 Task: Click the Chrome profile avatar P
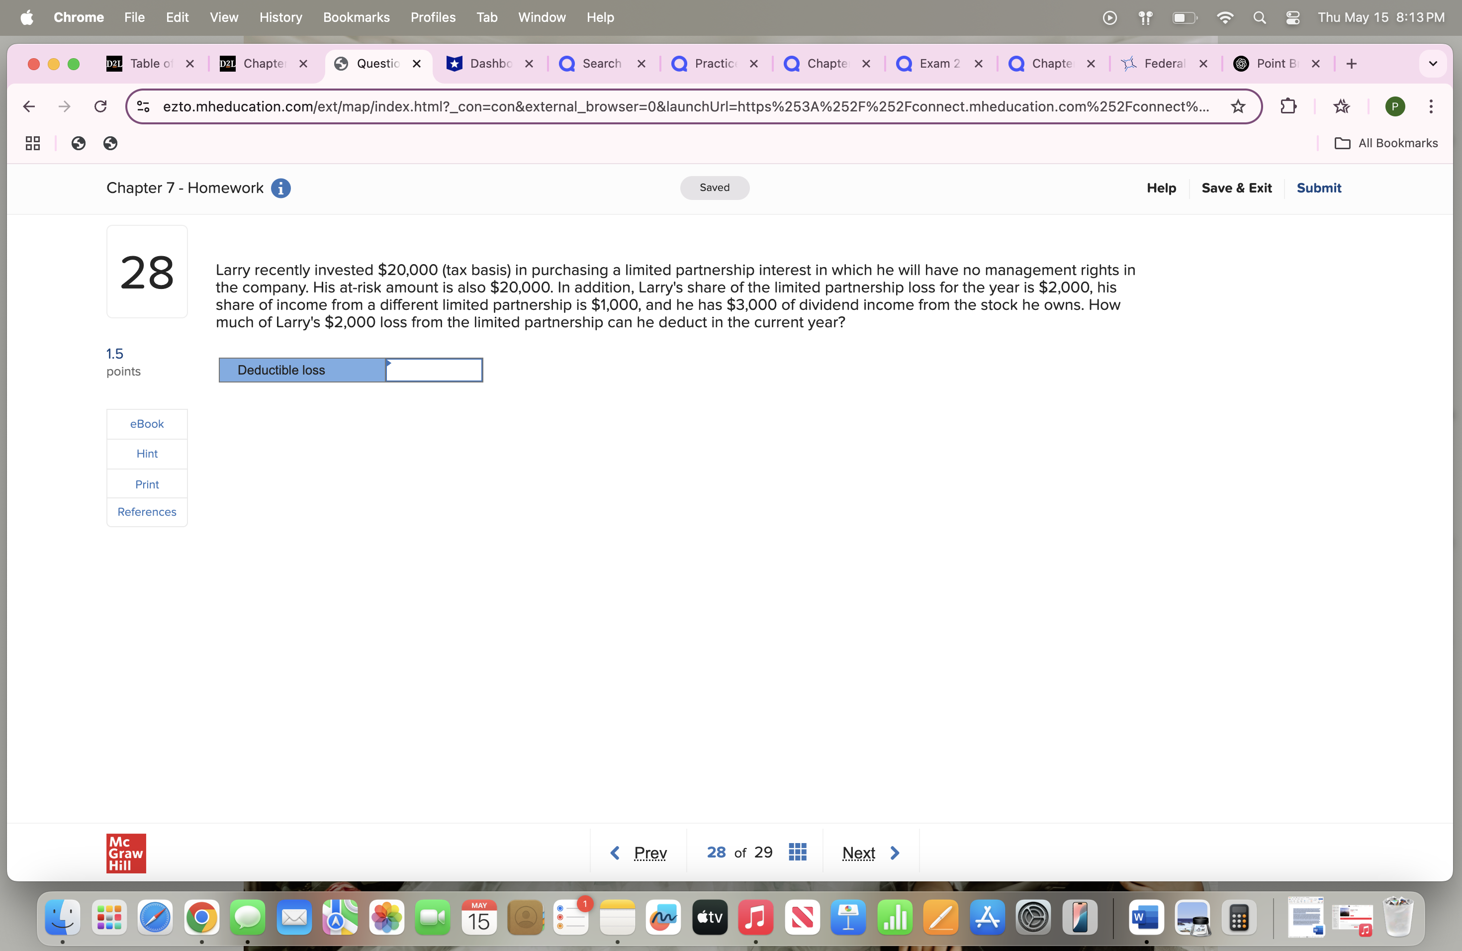[1394, 106]
